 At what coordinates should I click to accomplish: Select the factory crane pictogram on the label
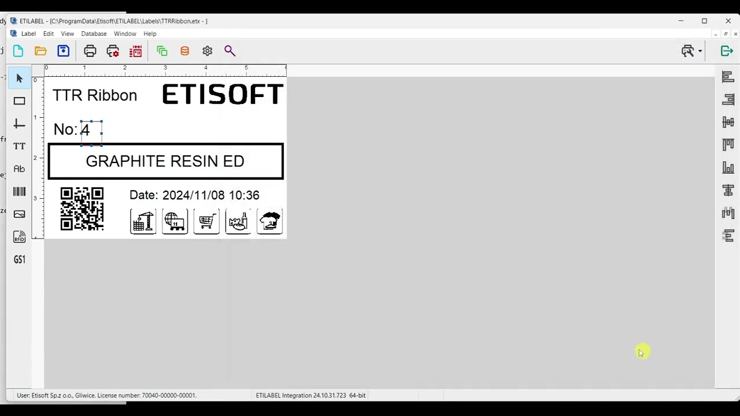(x=143, y=221)
